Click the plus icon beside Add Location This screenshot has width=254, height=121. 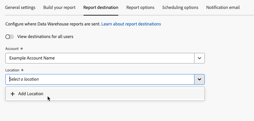[x=13, y=94]
